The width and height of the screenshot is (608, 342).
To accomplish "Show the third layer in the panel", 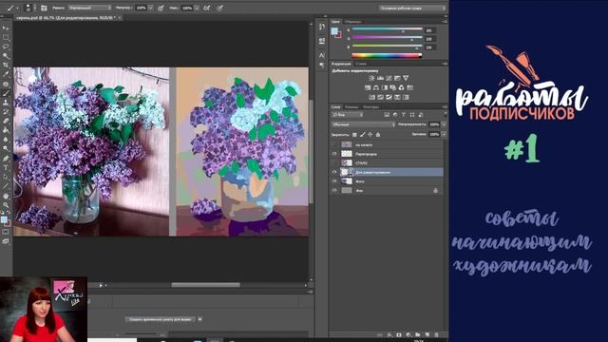I will click(x=334, y=162).
